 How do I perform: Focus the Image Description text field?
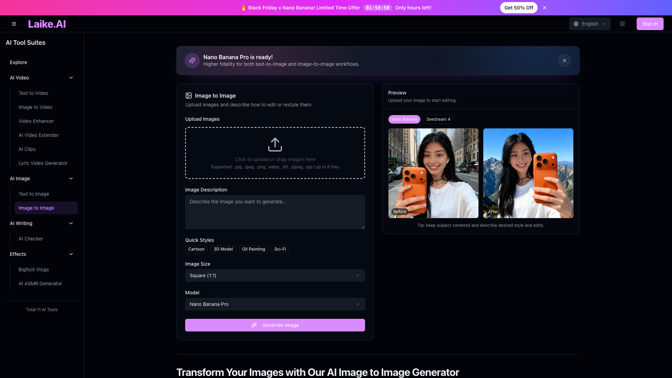[x=275, y=212]
